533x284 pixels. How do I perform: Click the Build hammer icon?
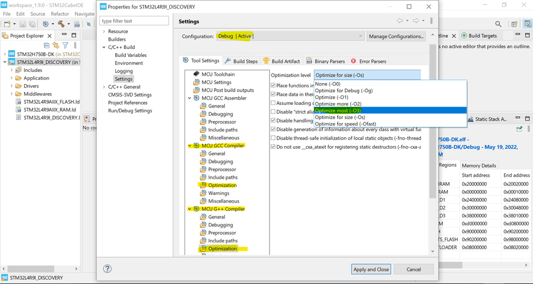(x=61, y=24)
